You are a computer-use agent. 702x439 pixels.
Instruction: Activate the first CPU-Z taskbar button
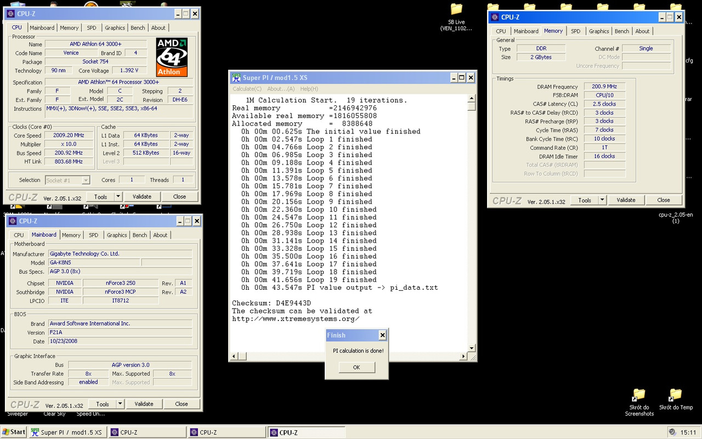(146, 432)
